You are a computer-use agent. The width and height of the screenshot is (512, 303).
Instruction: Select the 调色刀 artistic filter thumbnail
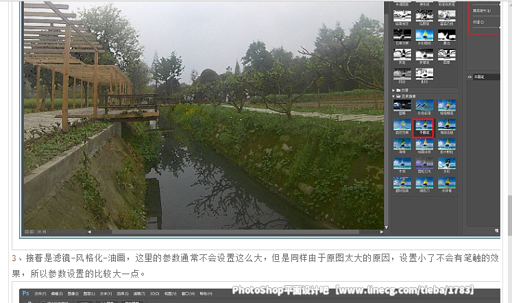pos(424,182)
